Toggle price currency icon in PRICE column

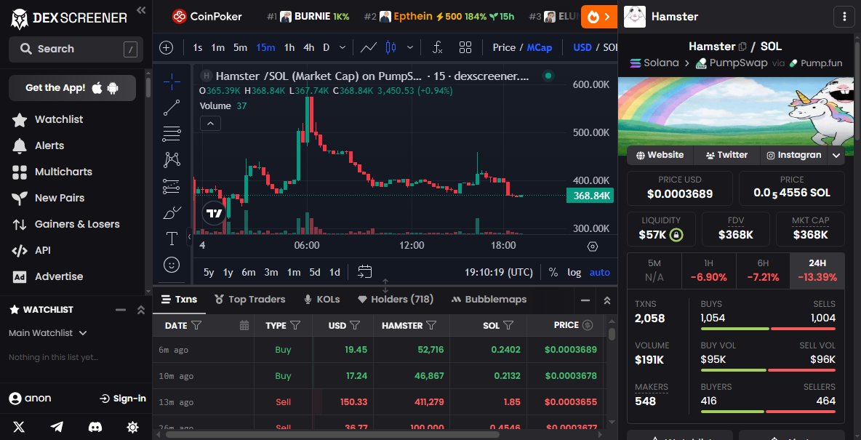(588, 325)
